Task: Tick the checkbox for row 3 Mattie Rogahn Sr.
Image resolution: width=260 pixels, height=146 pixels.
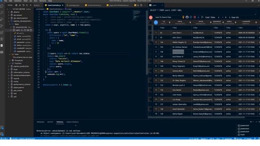Action: pyautogui.click(x=150, y=42)
